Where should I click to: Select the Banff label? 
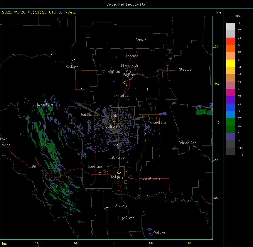click(36, 166)
